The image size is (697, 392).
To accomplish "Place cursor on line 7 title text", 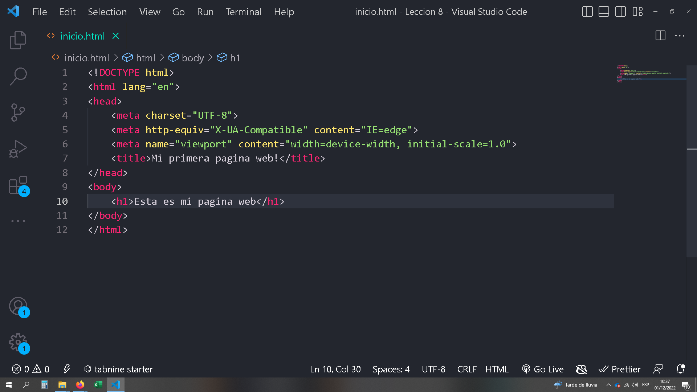I will (x=215, y=158).
